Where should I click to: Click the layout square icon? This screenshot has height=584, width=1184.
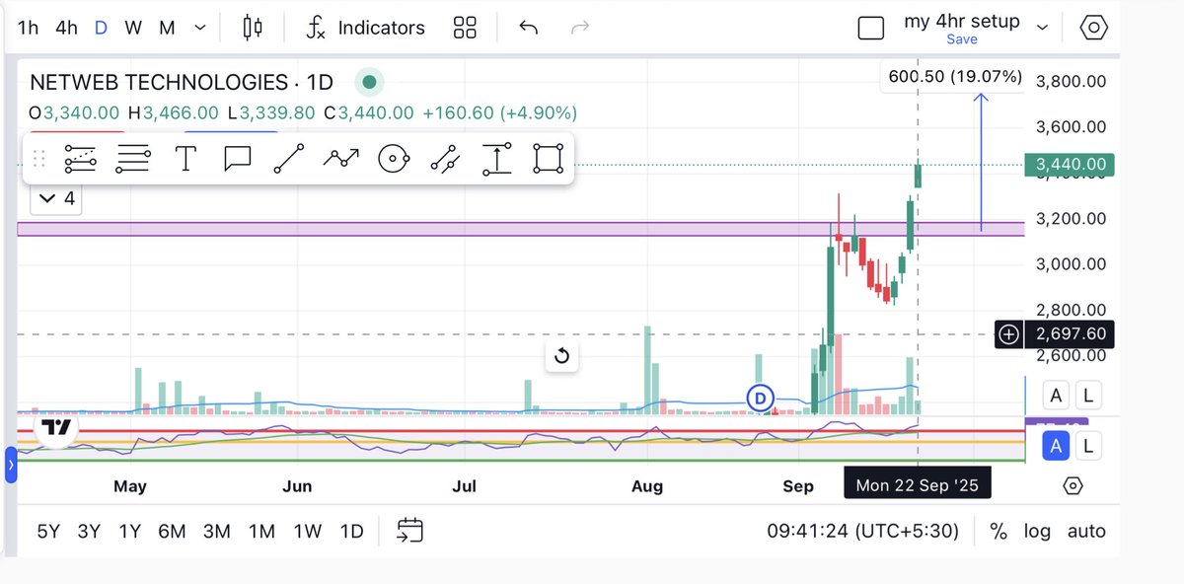[x=870, y=28]
